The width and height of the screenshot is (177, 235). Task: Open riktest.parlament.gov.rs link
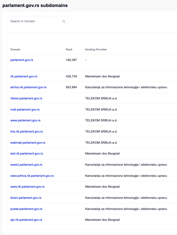pos(26,98)
